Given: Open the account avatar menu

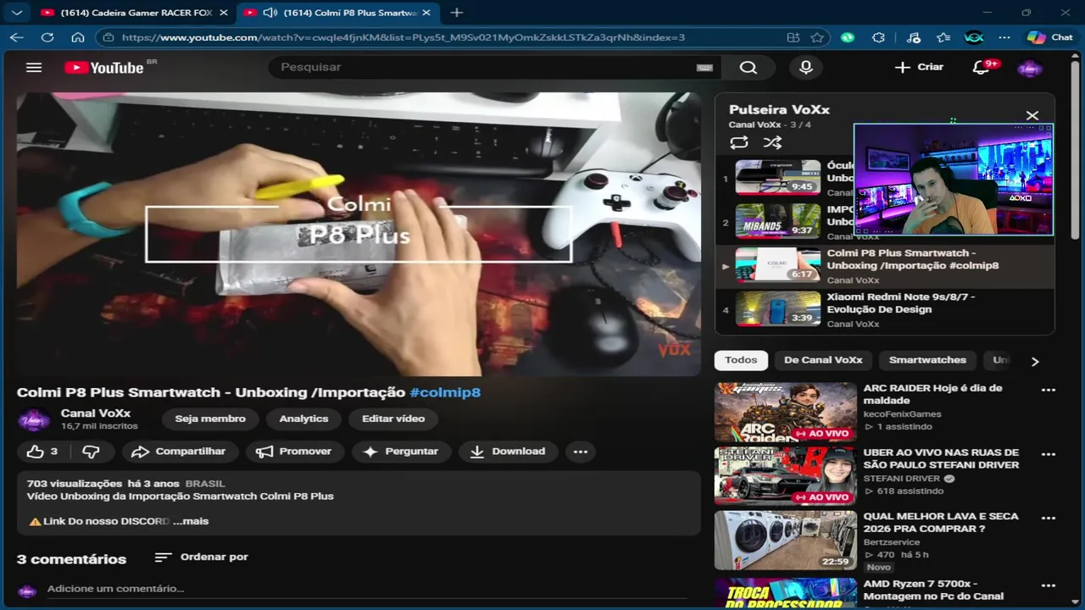Looking at the screenshot, I should click(x=1030, y=68).
